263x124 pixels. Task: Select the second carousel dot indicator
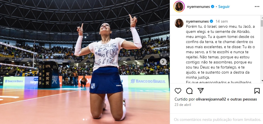[86, 119]
